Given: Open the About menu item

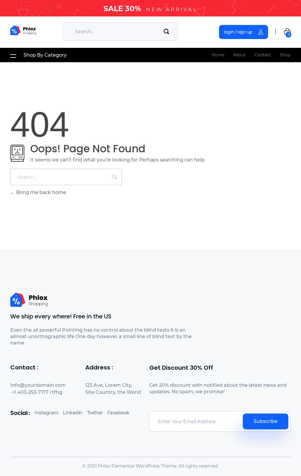Looking at the screenshot, I should click(239, 55).
